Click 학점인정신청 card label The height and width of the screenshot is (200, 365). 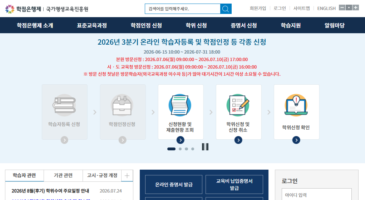(x=122, y=124)
